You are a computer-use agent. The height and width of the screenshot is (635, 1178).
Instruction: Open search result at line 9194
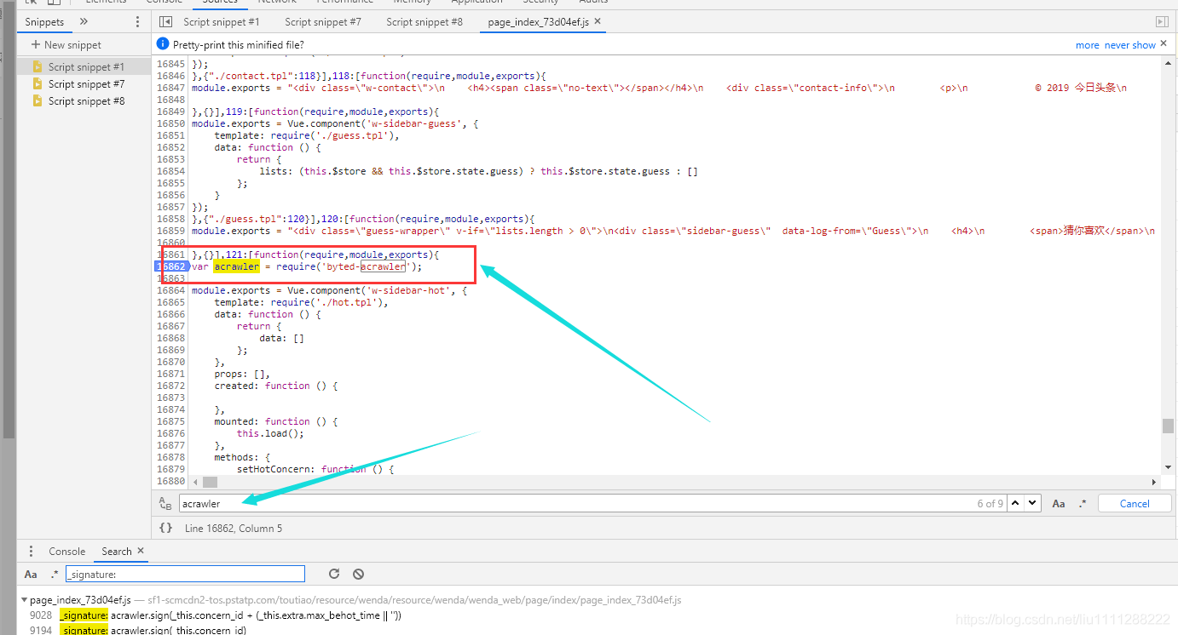pos(153,630)
